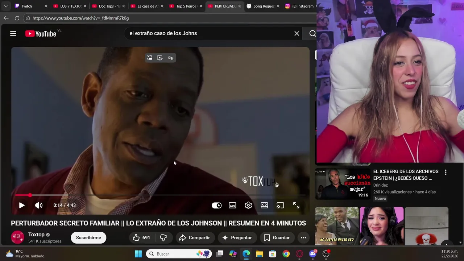Open the Drinidez channel name
Screen dimensions: 464x261
coord(380,185)
